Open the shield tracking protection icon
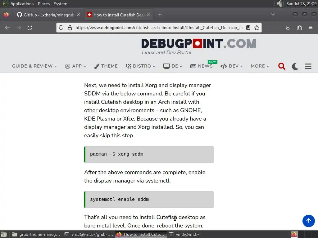 click(61, 28)
